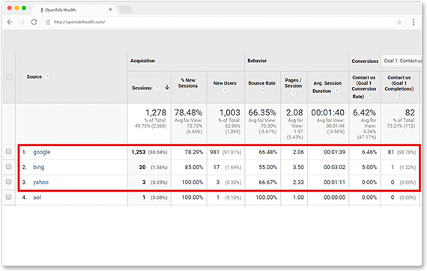Click help icon under Goal 1 Completions

(x=399, y=96)
